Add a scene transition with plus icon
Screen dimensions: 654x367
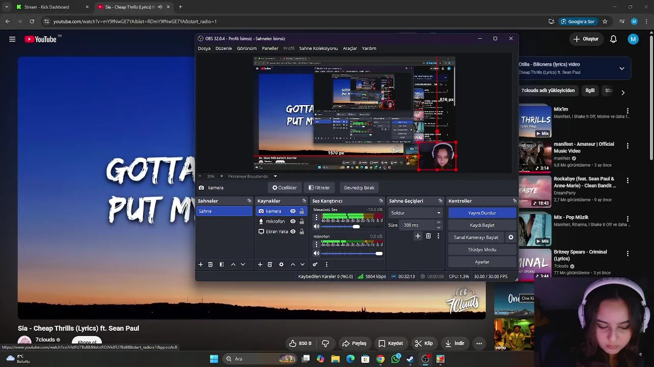(418, 236)
